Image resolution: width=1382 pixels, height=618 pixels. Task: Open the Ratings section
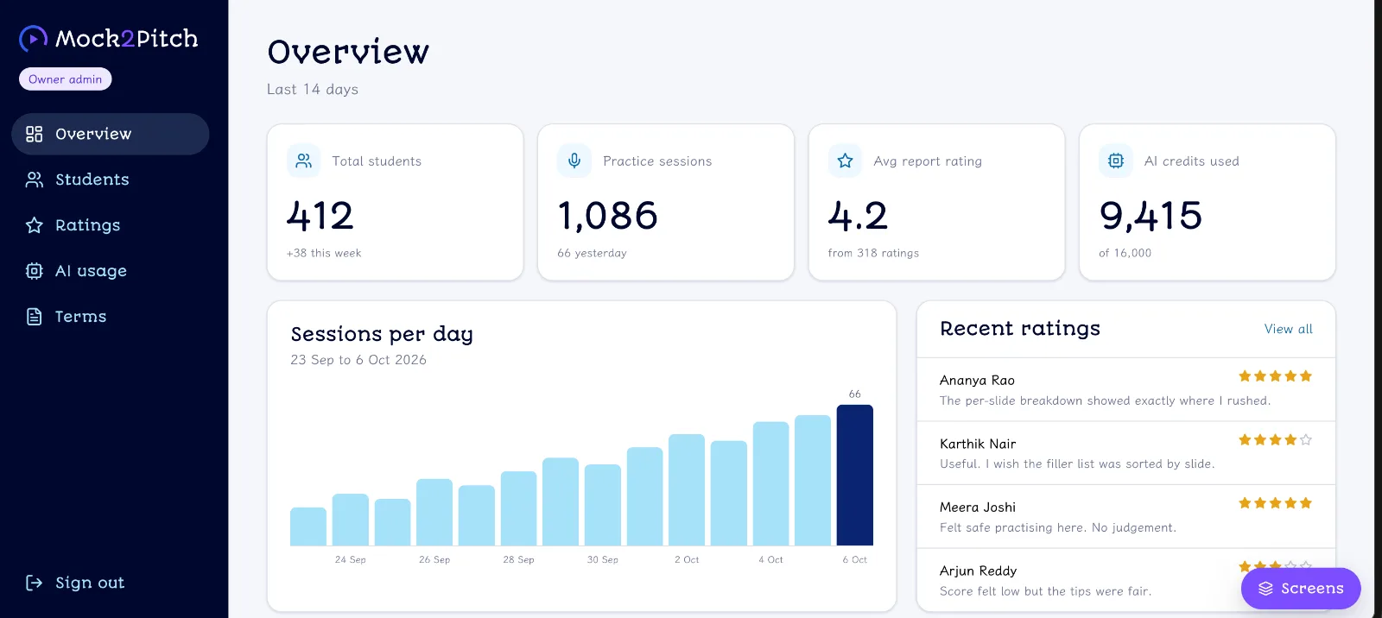(x=111, y=225)
